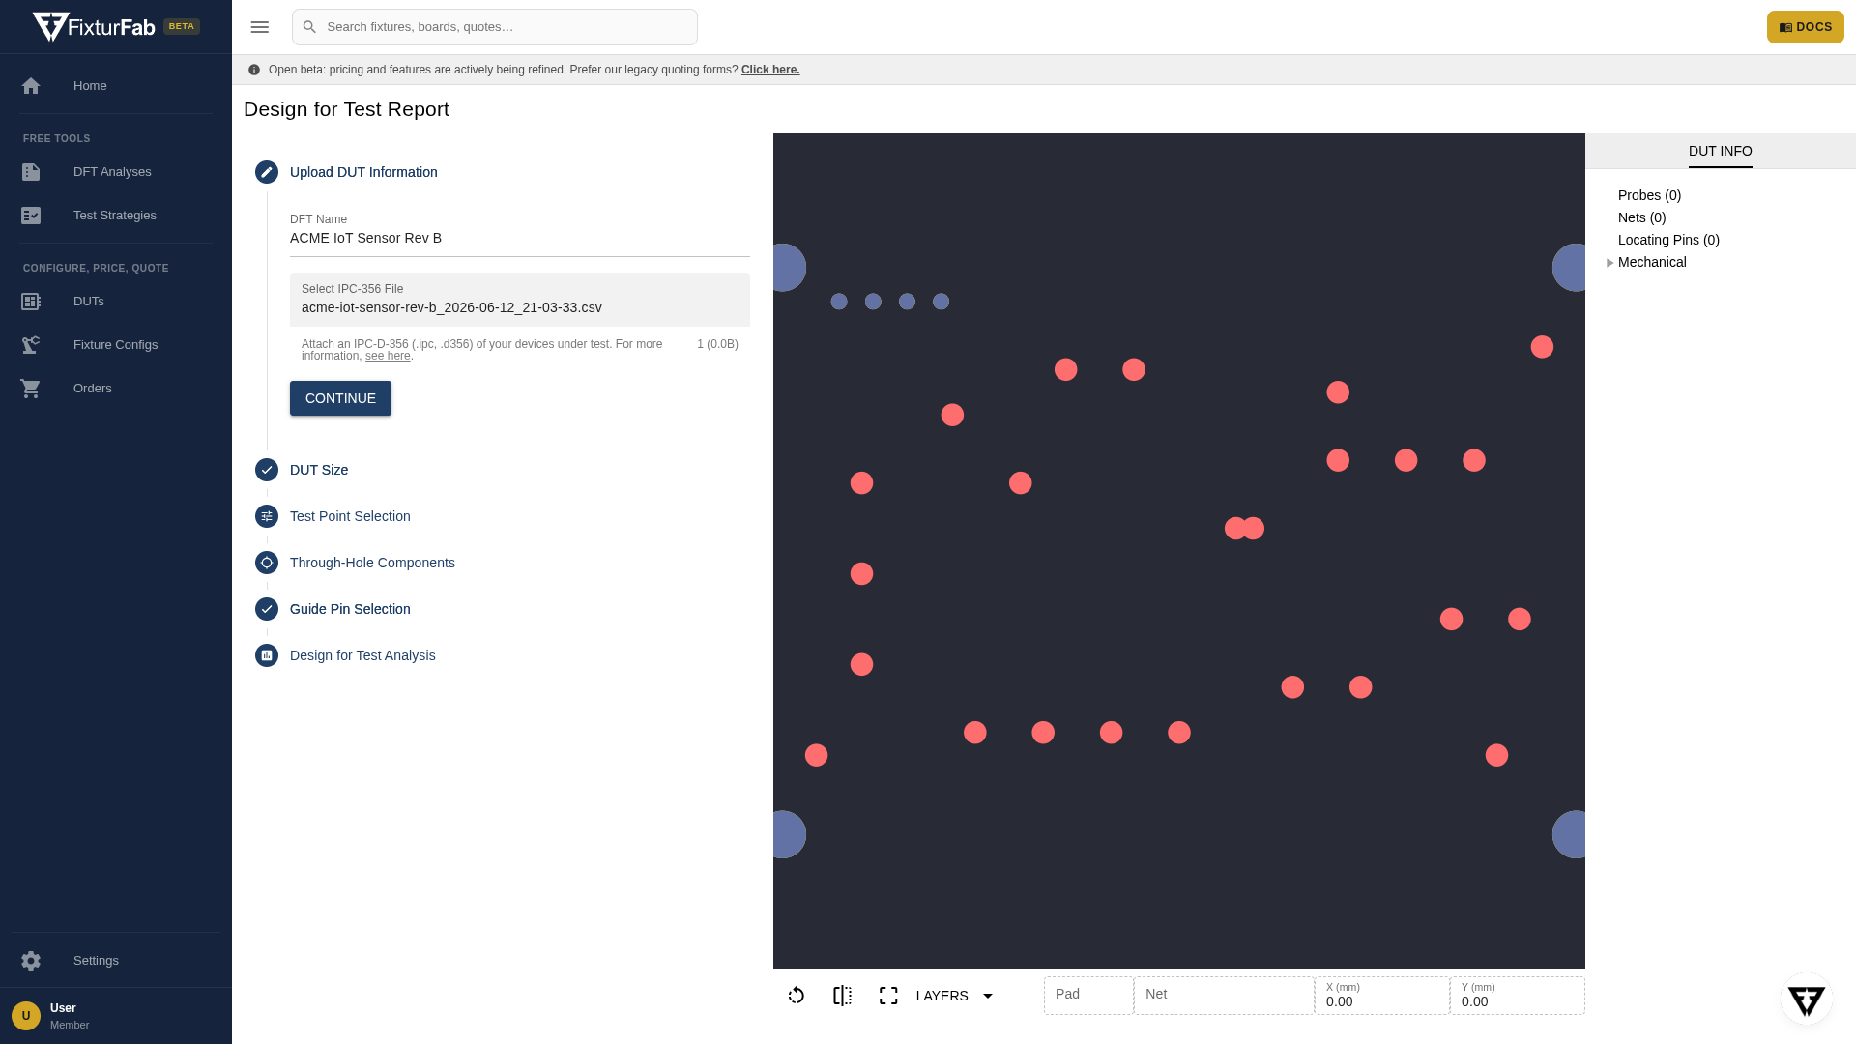Click the top-left blue mounting hole
This screenshot has height=1044, width=1856.
coord(789,268)
